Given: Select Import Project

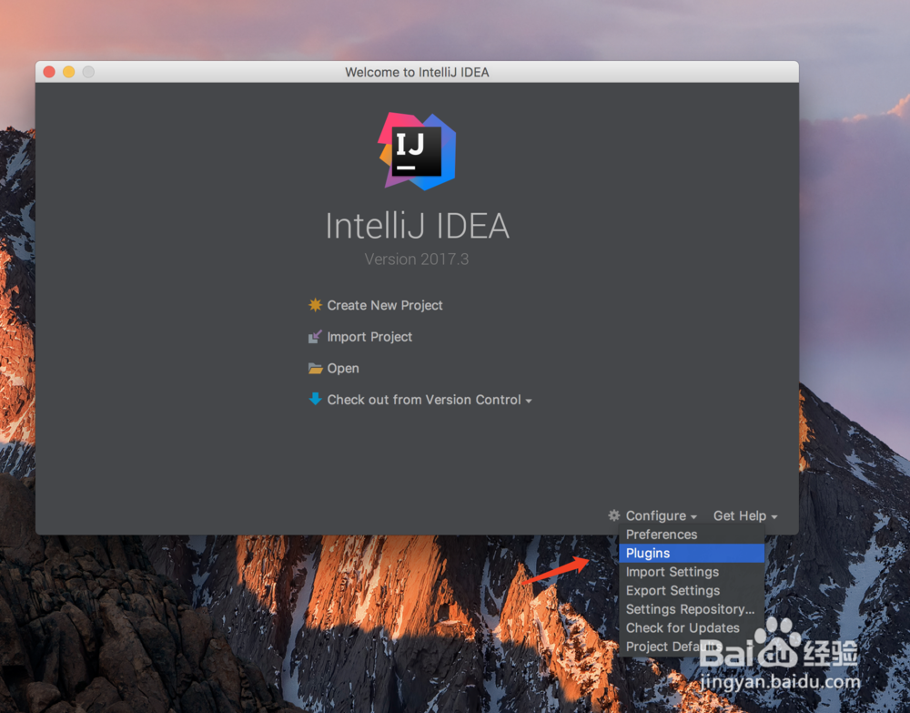Looking at the screenshot, I should [369, 337].
